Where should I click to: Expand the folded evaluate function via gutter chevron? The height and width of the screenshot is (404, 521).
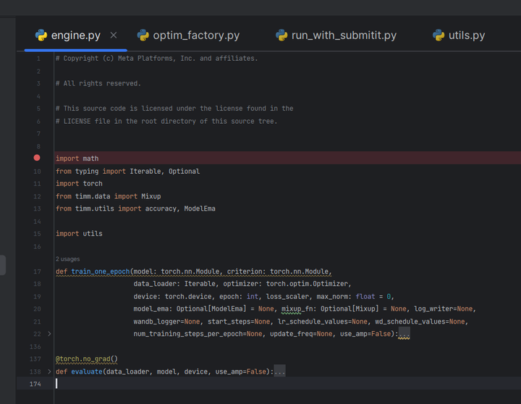[49, 371]
